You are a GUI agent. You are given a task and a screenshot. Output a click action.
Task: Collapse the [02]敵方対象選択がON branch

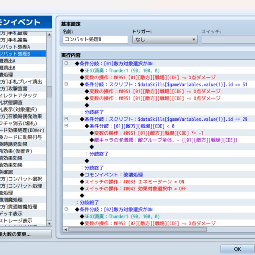tap(66, 209)
